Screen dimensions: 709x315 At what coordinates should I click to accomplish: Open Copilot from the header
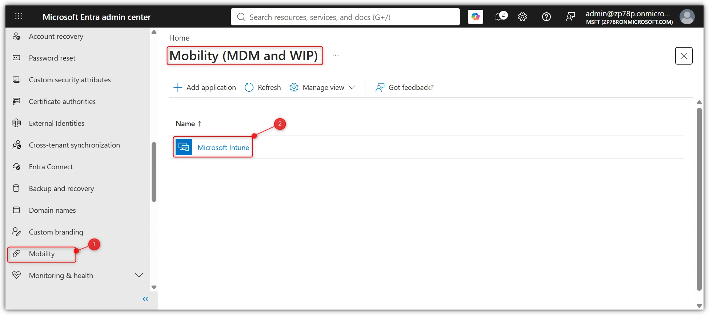[475, 17]
